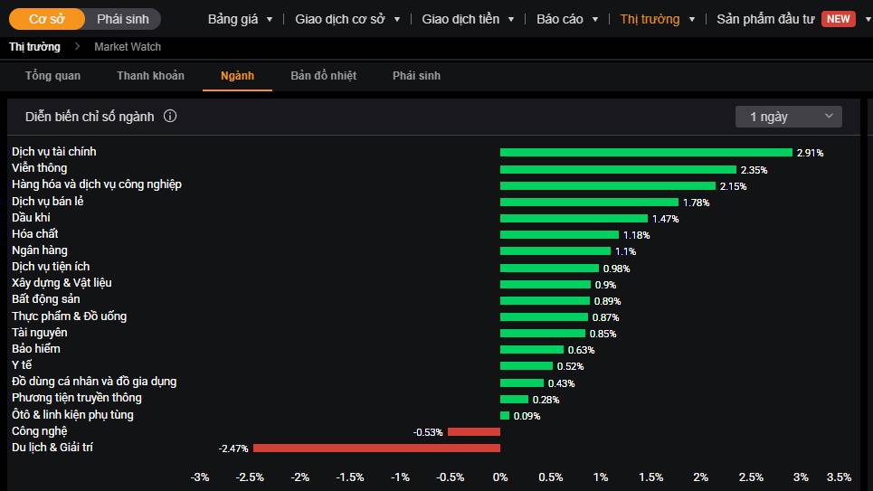Expand the Giao dịch tiền menu
The width and height of the screenshot is (873, 491).
tap(467, 19)
